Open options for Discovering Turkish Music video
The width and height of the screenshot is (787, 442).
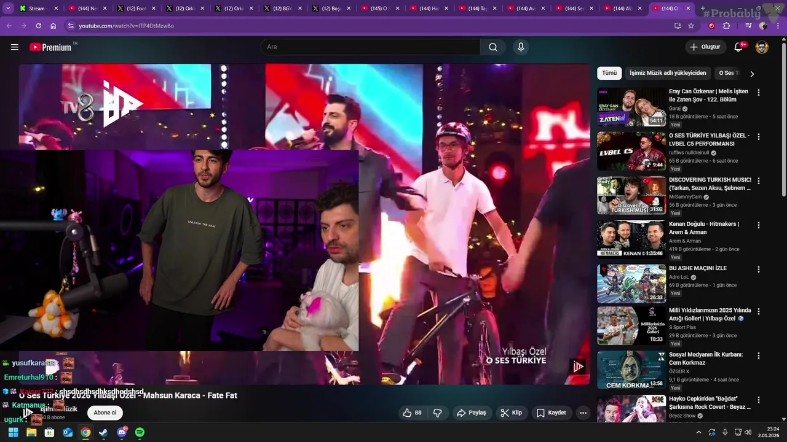758,180
